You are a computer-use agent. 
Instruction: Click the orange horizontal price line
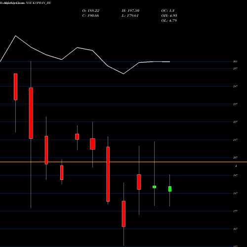123,162
